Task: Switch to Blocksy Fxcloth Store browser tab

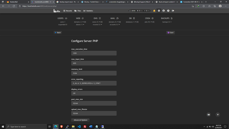Action: pos(92,2)
